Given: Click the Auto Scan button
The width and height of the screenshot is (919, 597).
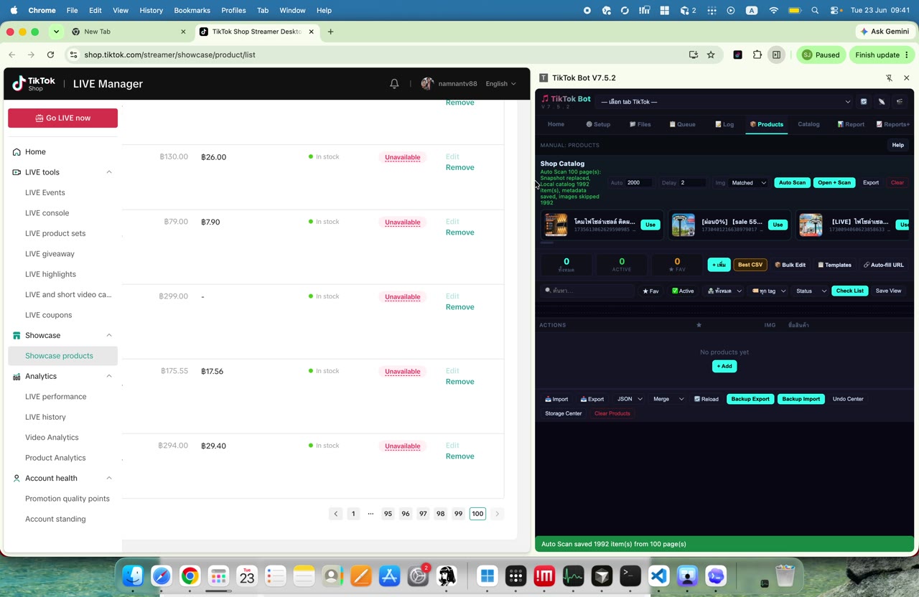Looking at the screenshot, I should pos(792,183).
